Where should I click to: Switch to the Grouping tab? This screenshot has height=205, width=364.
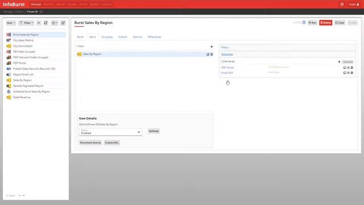[x=107, y=37]
